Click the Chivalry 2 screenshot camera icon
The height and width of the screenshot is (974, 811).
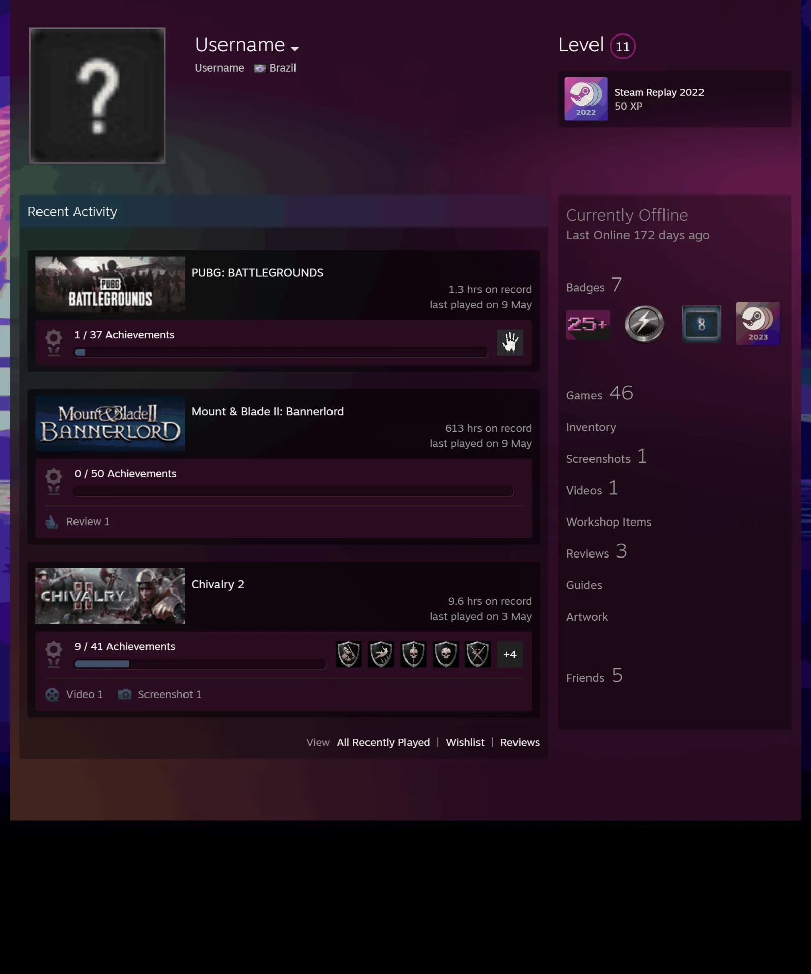(124, 694)
